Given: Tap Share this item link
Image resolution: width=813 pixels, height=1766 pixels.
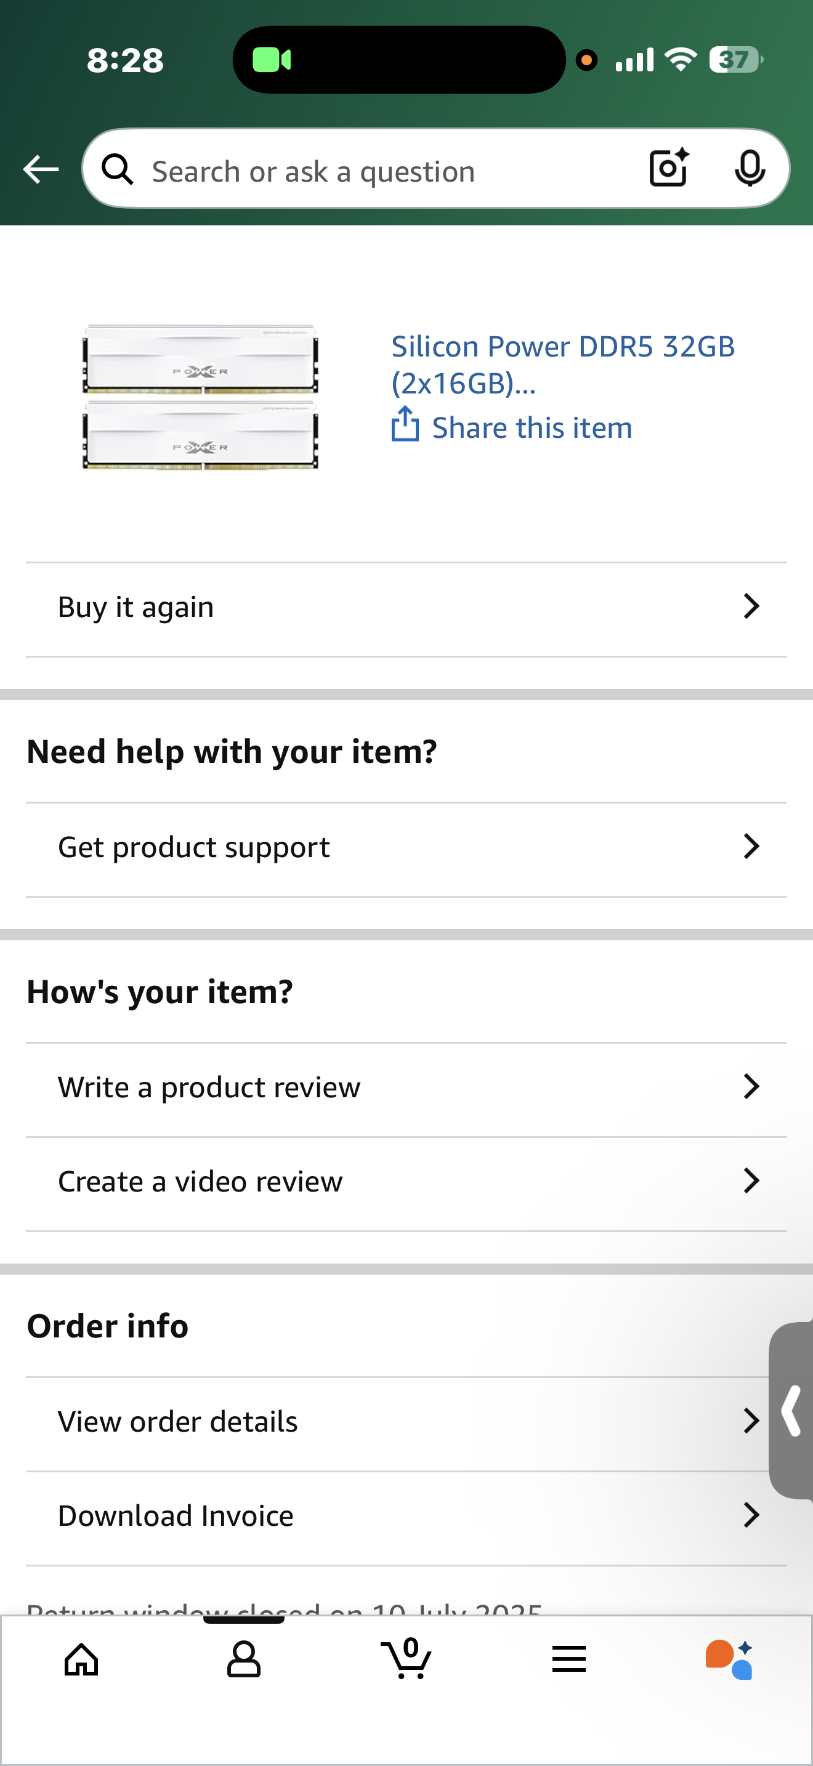Looking at the screenshot, I should point(532,428).
